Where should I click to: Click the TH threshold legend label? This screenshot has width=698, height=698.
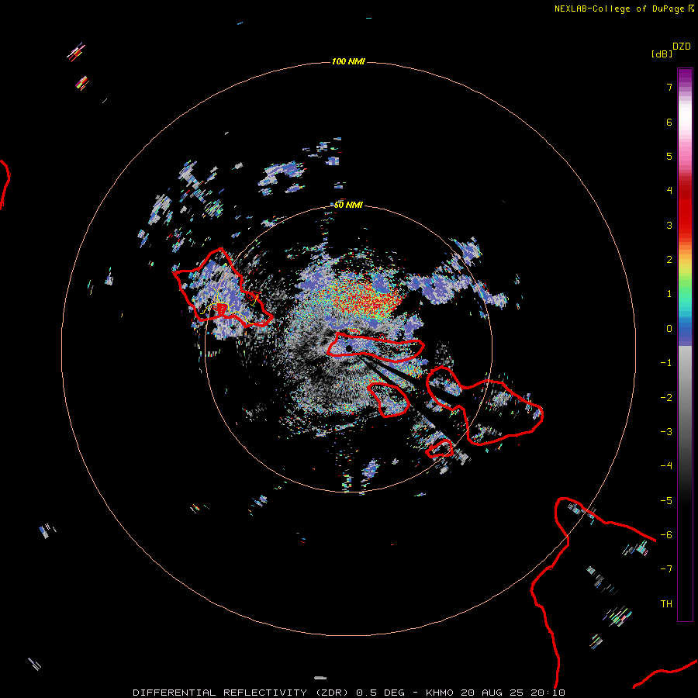[666, 604]
